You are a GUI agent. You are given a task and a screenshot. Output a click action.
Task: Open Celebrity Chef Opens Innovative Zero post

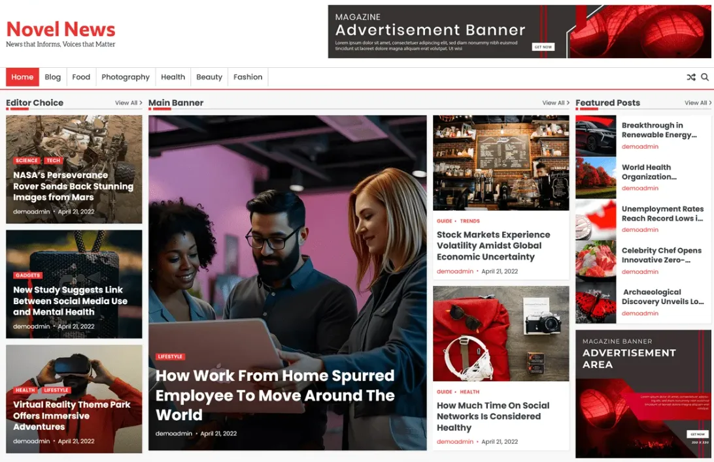tap(662, 255)
